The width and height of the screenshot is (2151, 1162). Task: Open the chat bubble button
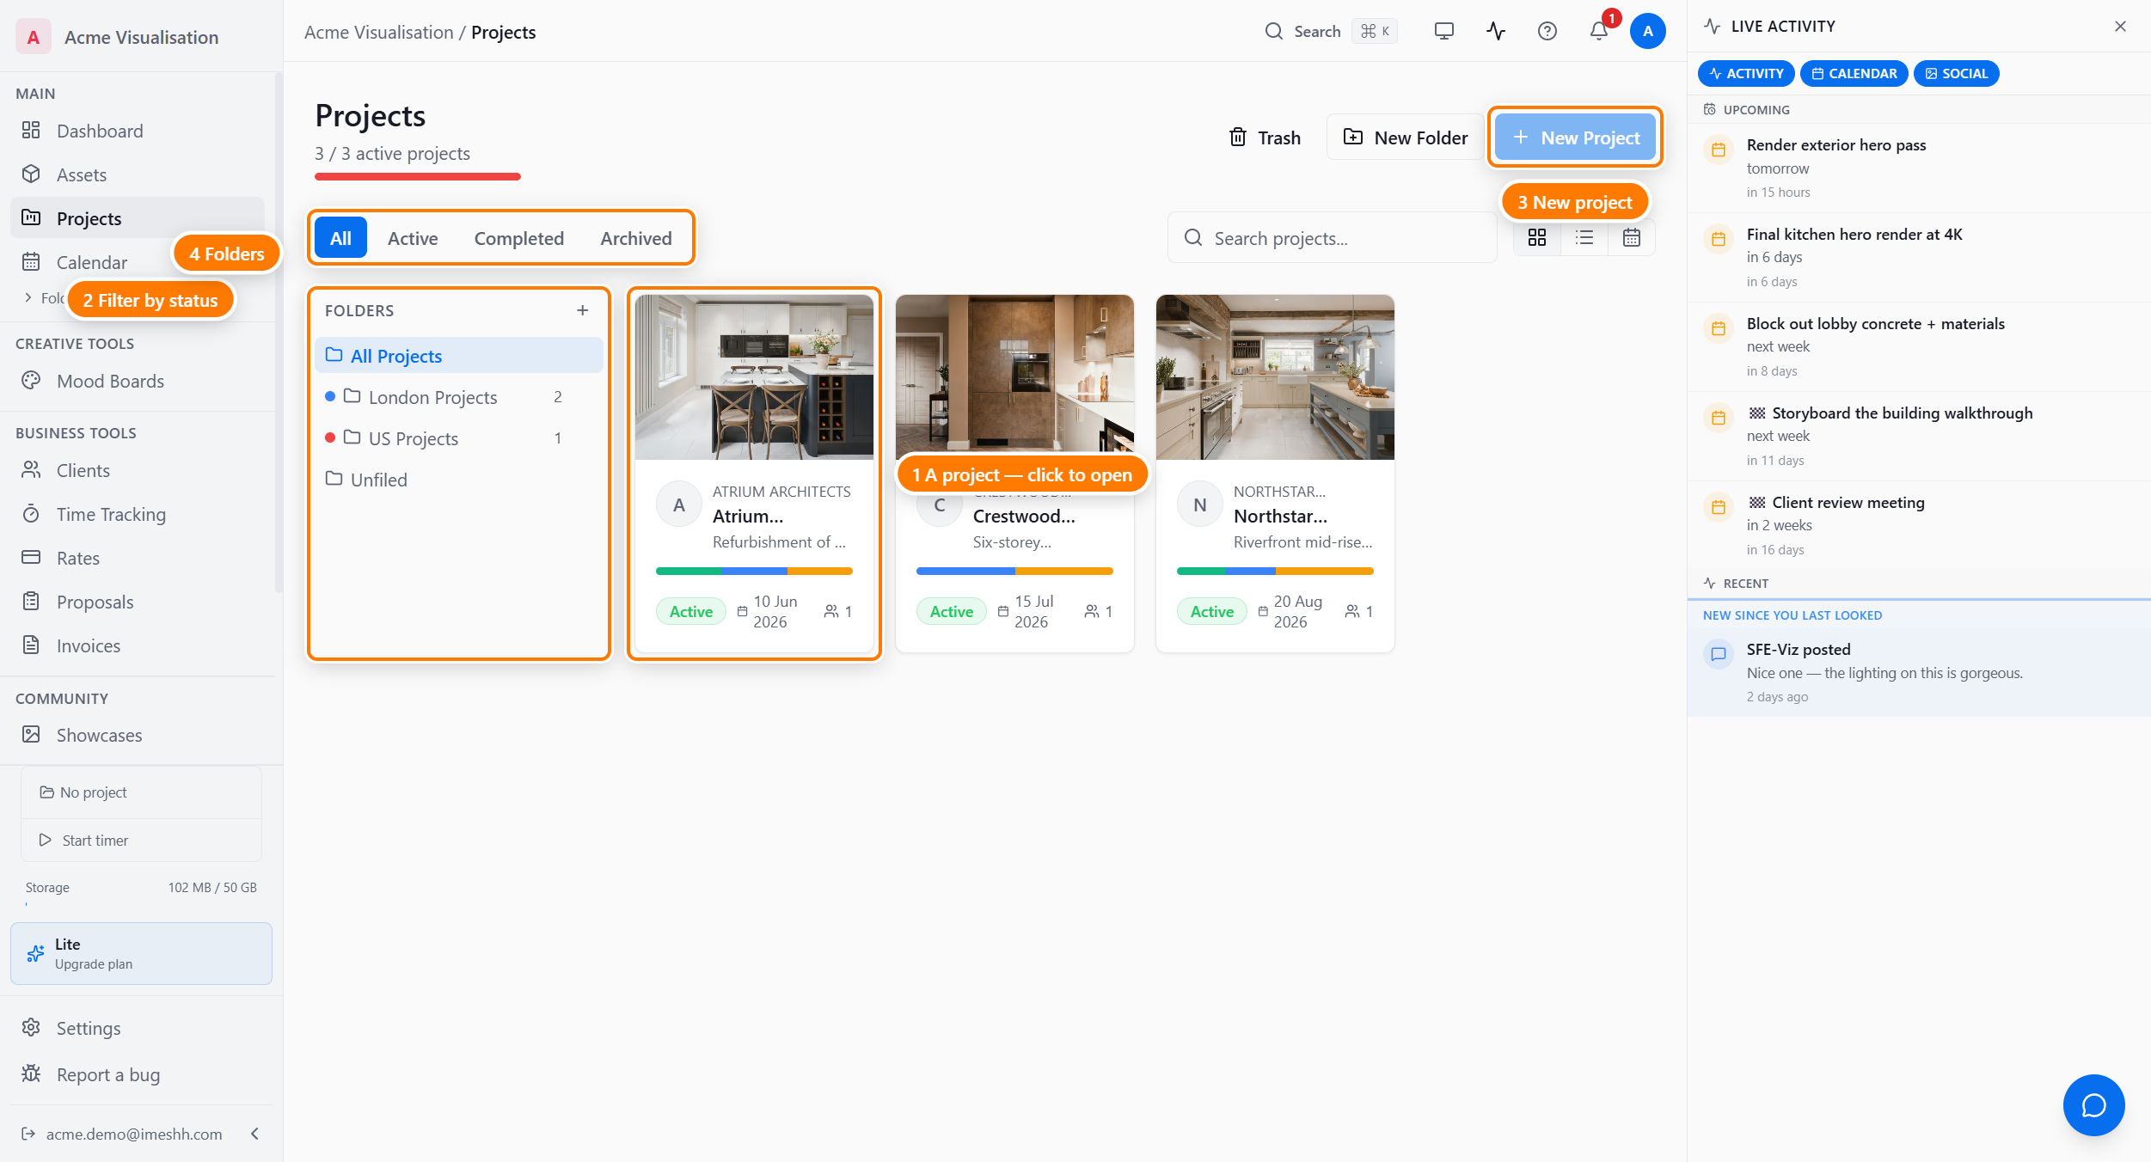[2093, 1104]
